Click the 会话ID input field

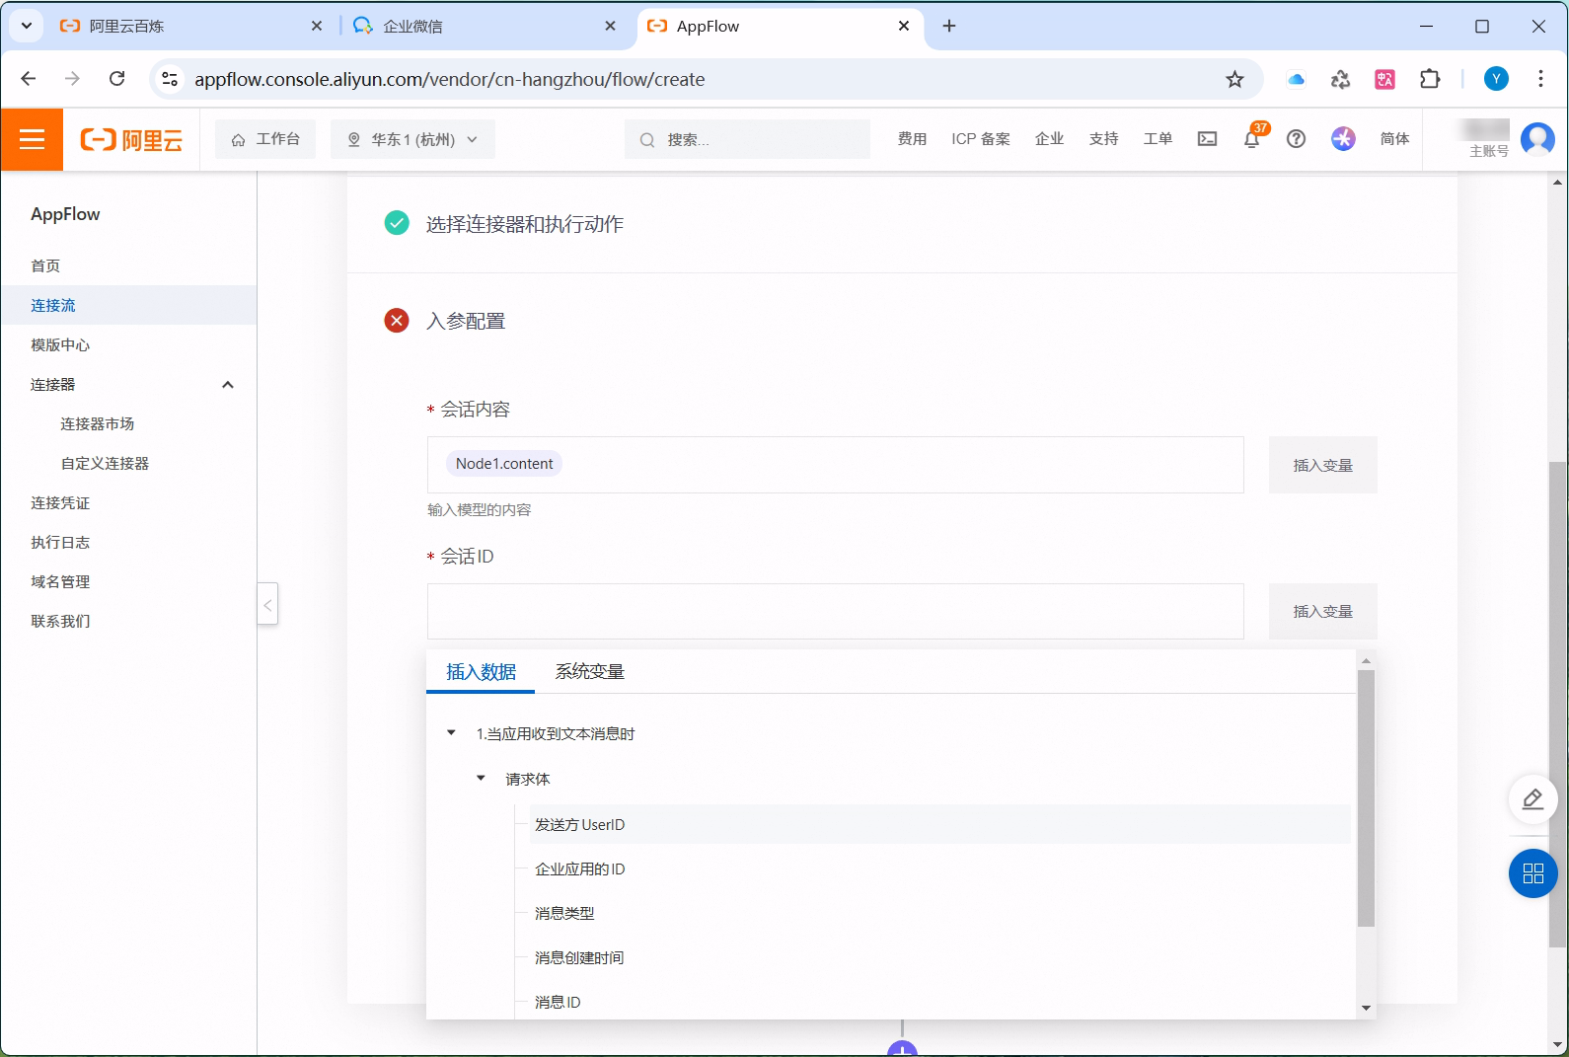pos(835,612)
